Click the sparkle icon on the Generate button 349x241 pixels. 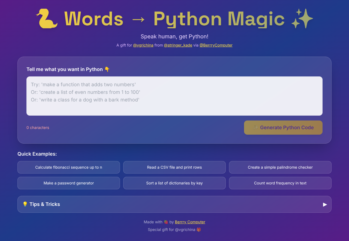255,127
